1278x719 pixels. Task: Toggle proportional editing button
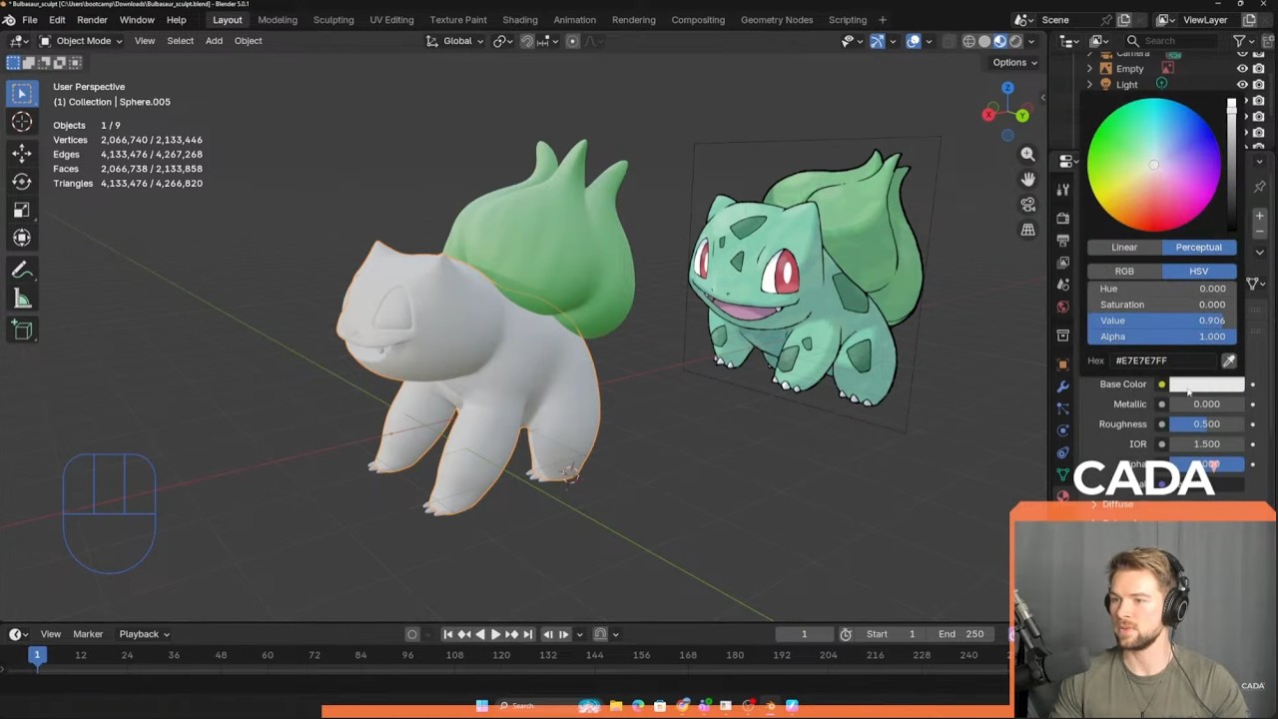click(572, 41)
